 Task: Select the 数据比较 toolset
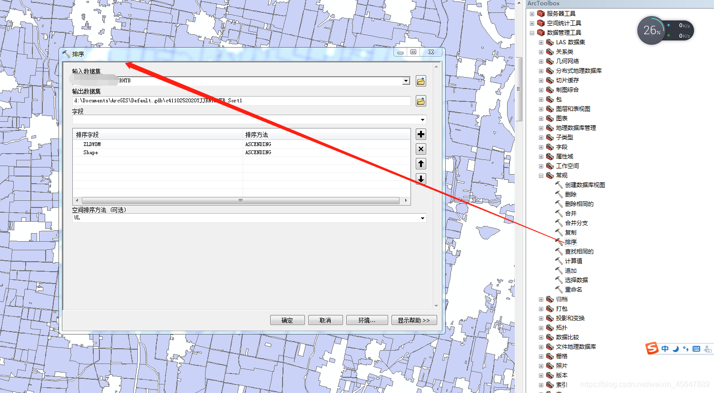coord(567,337)
